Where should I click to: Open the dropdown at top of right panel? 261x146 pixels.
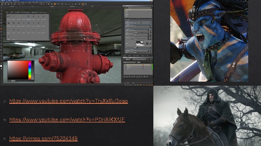tap(140, 8)
